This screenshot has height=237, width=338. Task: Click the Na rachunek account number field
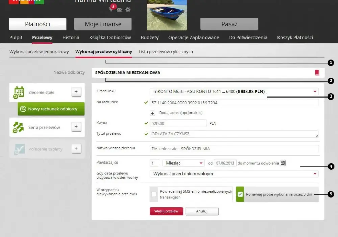pos(234,103)
